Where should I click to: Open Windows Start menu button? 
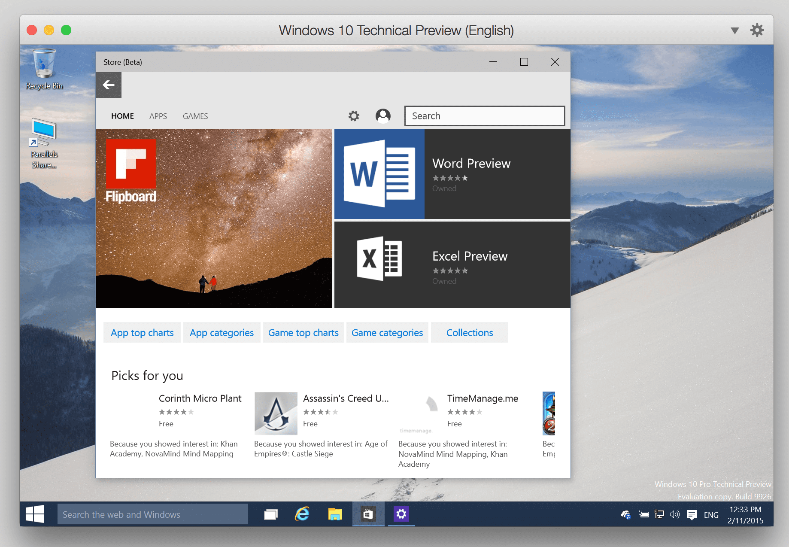tap(35, 514)
